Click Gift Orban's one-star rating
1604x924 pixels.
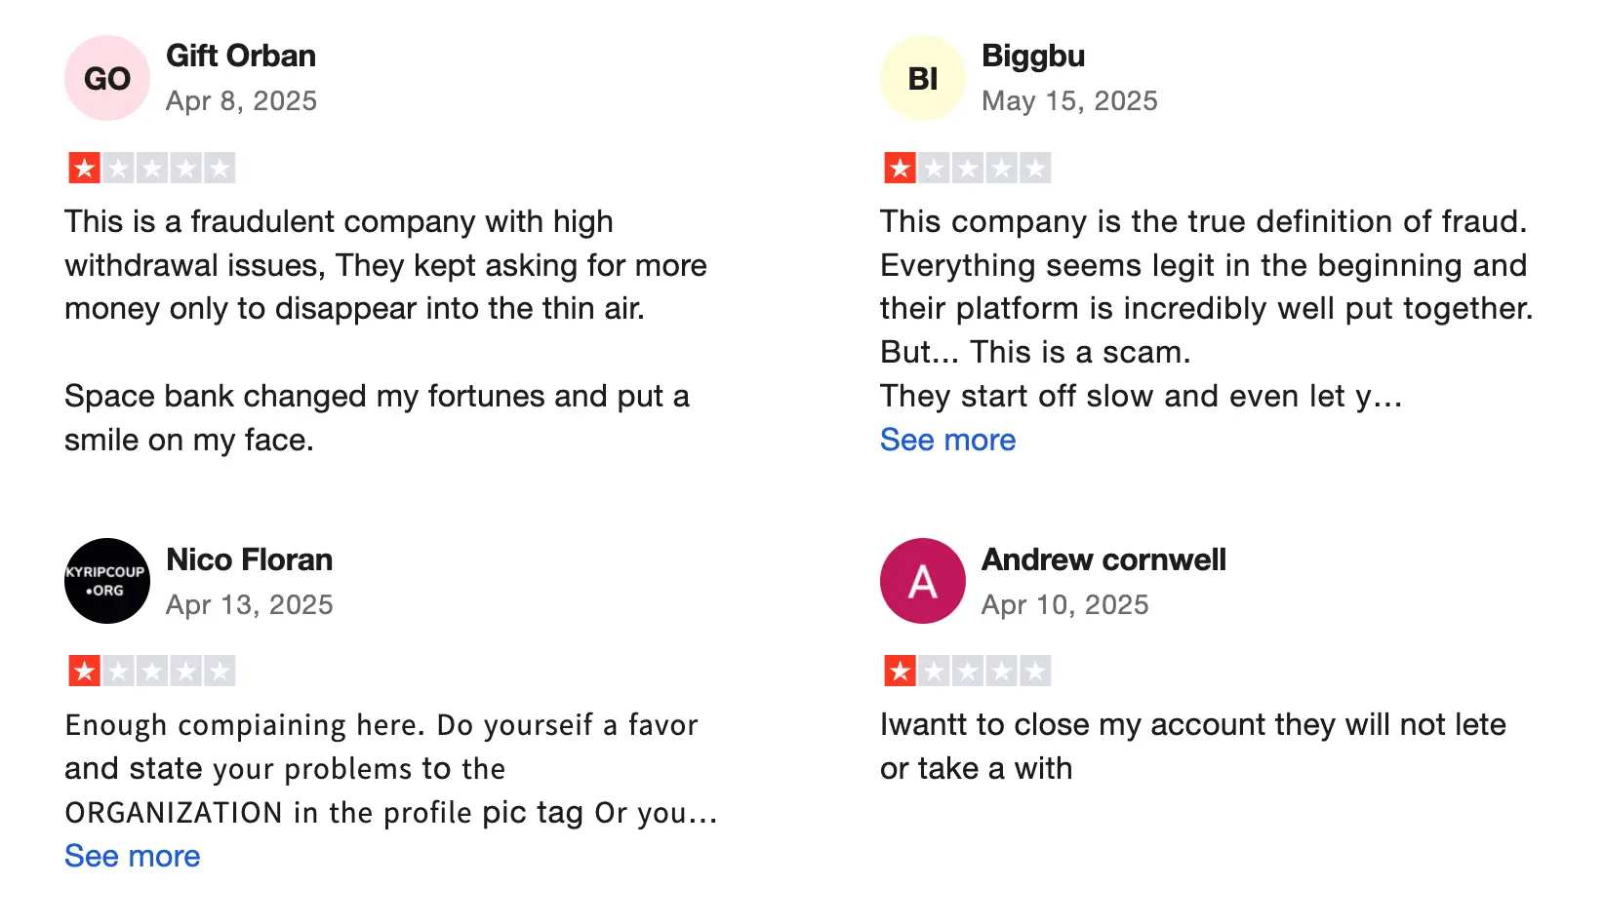pyautogui.click(x=151, y=168)
